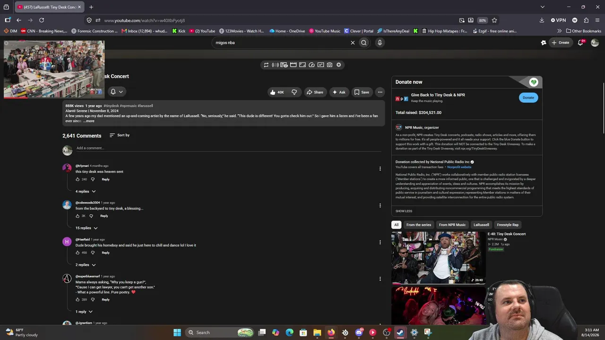The image size is (605, 340).
Task: Toggle cinema mode clapperboard icon
Action: point(294,65)
